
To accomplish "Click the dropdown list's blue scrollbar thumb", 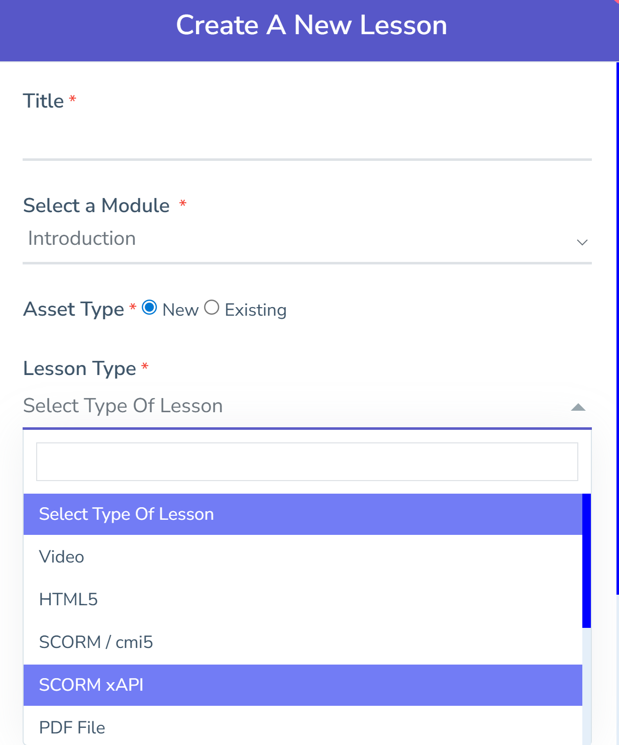I will click(586, 561).
